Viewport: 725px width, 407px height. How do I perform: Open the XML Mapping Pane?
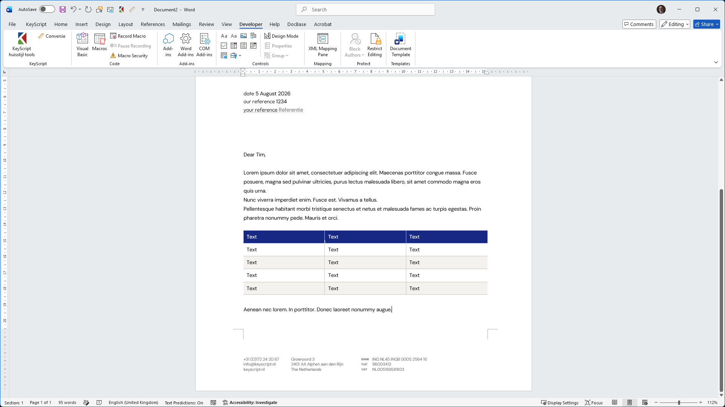click(322, 45)
